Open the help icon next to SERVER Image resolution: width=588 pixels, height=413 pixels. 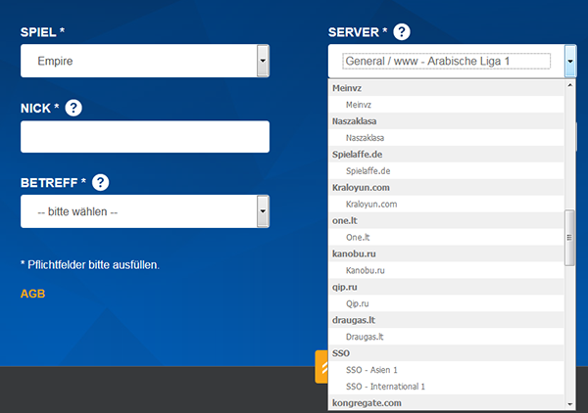[402, 32]
